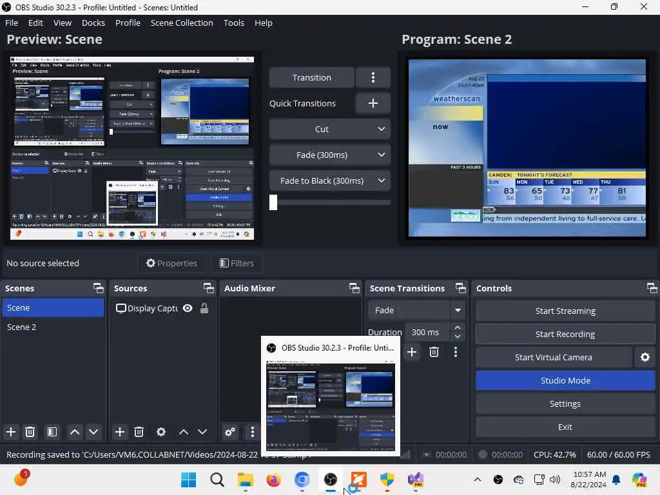The width and height of the screenshot is (660, 495).
Task: Click the transition T-bar slider handle
Action: [x=273, y=202]
